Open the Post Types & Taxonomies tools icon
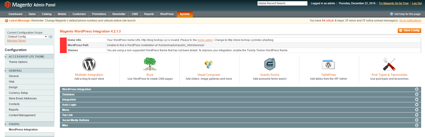Viewport: 425px width, 137px height. [x=389, y=64]
